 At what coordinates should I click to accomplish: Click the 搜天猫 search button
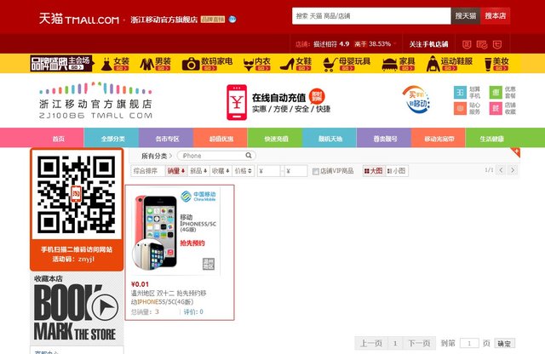pyautogui.click(x=466, y=16)
